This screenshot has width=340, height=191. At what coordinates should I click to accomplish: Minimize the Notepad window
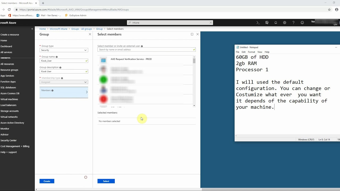tap(336, 47)
